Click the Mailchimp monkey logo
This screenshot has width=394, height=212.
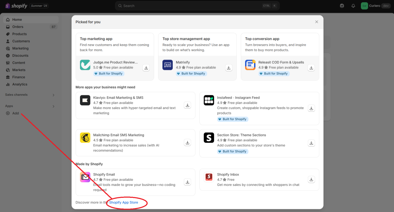pos(85,137)
